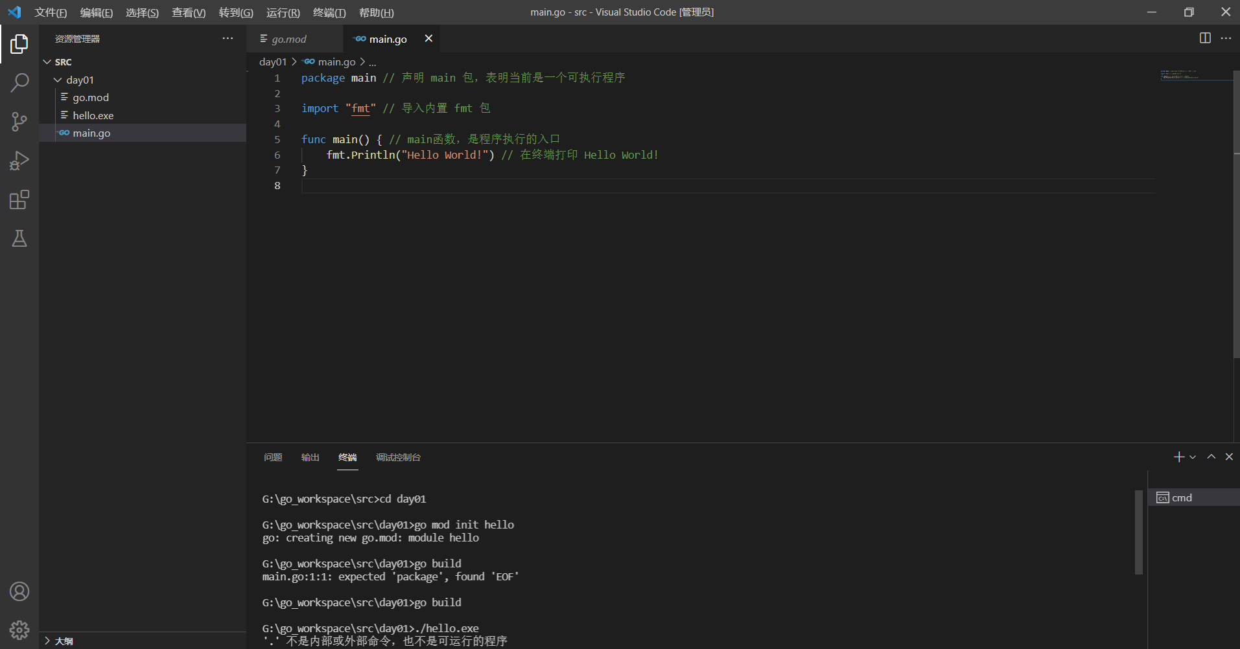Click the fmt.Println call on line 6

(x=410, y=155)
